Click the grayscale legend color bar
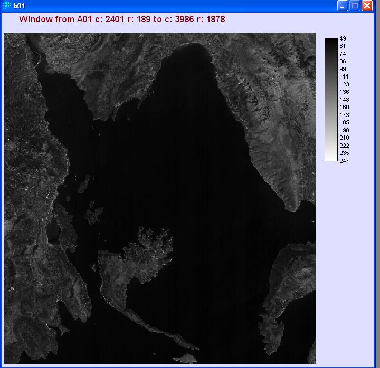Screen dimensions: 380x368 coord(331,99)
